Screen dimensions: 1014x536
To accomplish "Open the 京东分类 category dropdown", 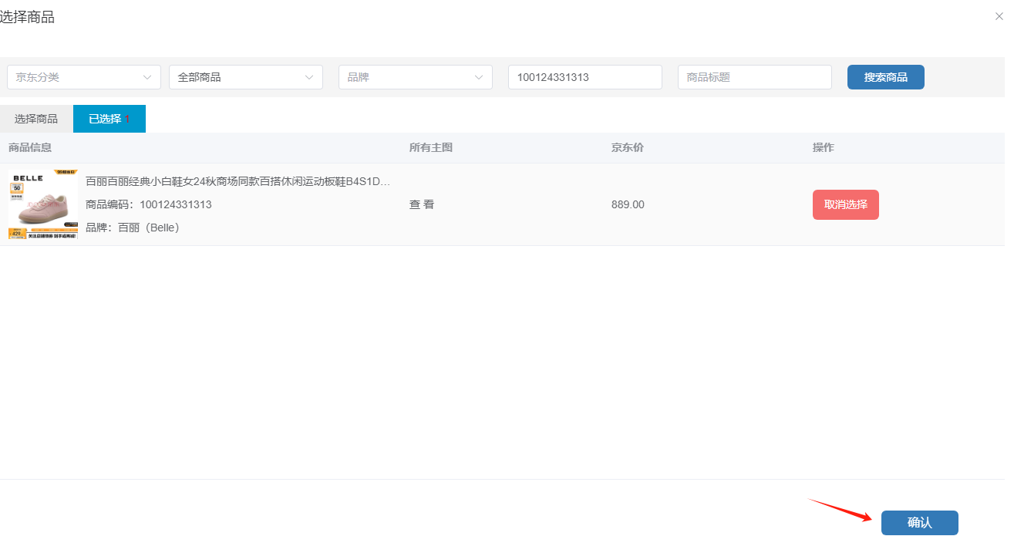I will [83, 77].
